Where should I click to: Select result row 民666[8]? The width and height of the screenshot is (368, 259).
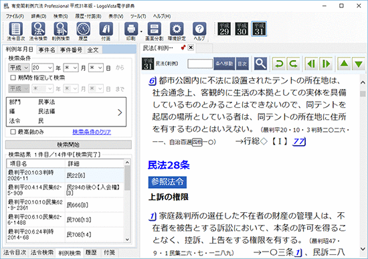(x=66, y=205)
